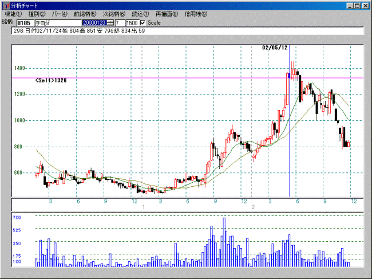Click the year marker 2 below time axis
372x279 pixels.
tap(253, 207)
